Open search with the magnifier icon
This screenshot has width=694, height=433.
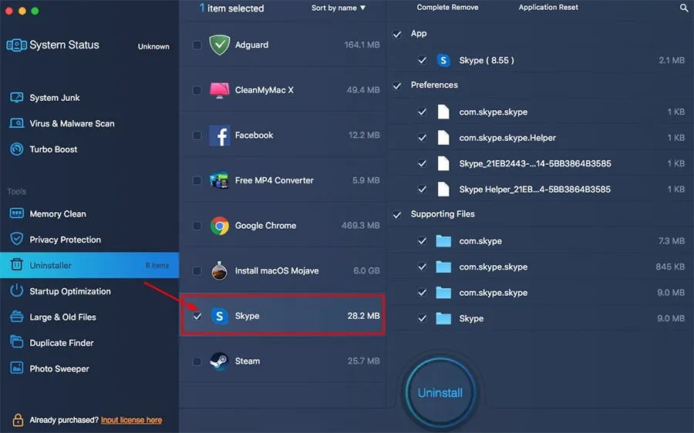tap(684, 8)
